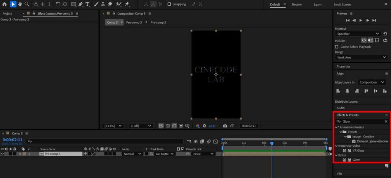The height and width of the screenshot is (178, 391).
Task: Open the Effects & Presets panel menu
Action: (x=386, y=115)
